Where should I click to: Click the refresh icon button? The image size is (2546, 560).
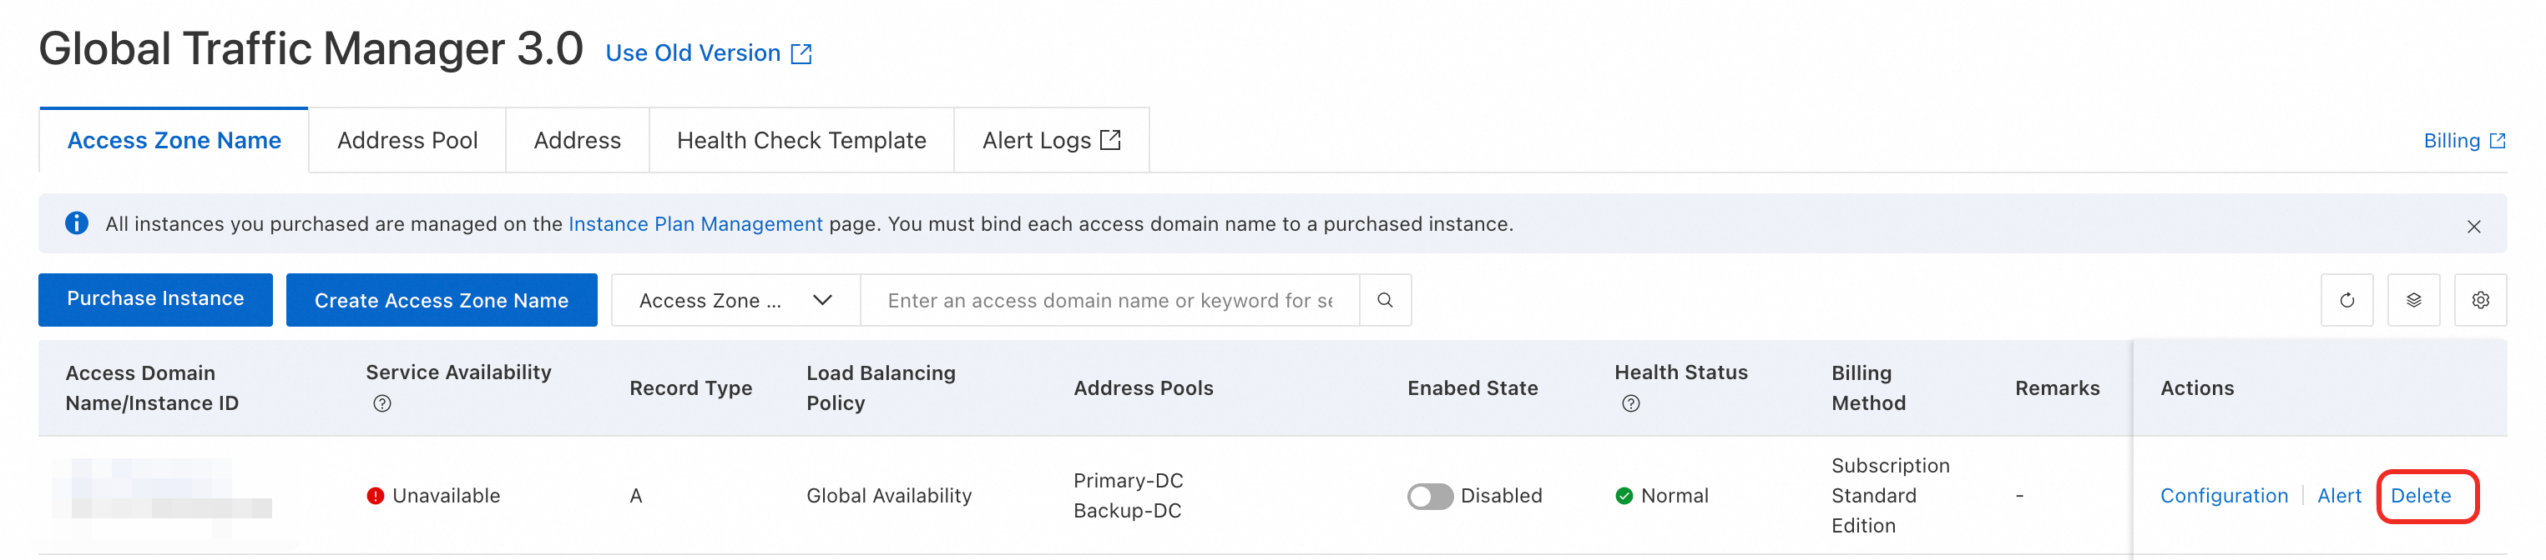(x=2346, y=301)
